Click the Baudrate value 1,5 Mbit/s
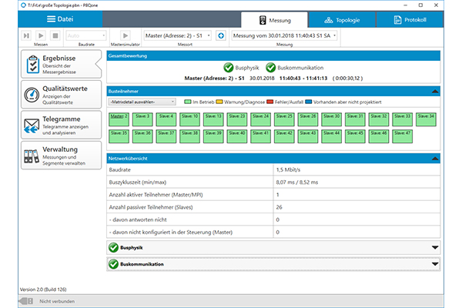 coord(288,169)
